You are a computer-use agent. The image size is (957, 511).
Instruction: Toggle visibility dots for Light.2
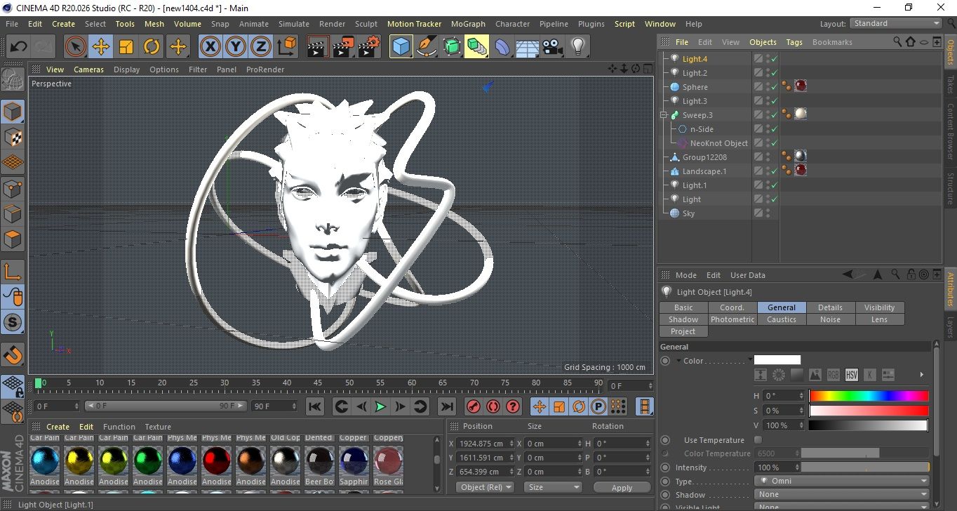[768, 73]
